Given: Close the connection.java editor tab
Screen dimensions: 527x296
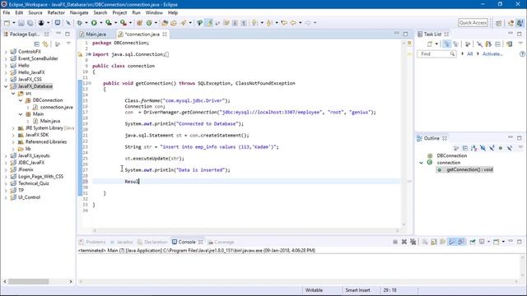Looking at the screenshot, I should click(x=165, y=35).
